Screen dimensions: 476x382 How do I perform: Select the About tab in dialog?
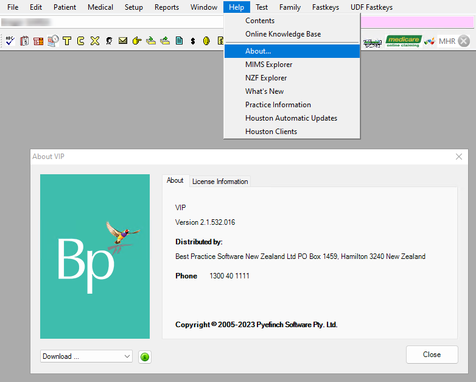[x=175, y=180]
